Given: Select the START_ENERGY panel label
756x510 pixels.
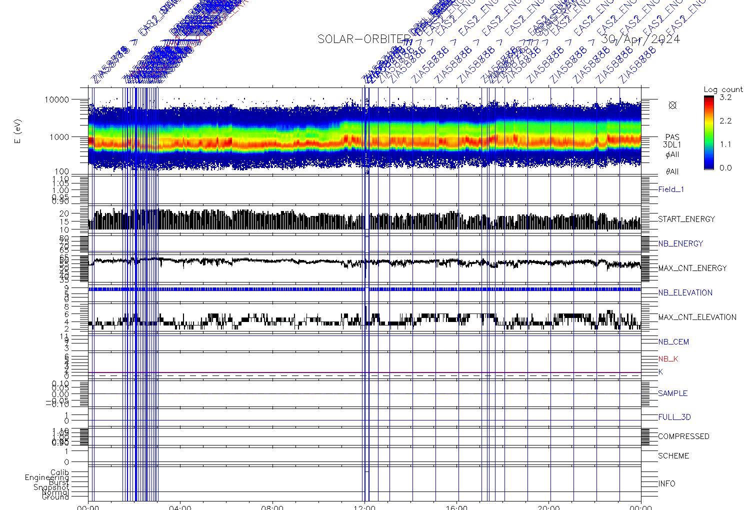Looking at the screenshot, I should [x=686, y=219].
